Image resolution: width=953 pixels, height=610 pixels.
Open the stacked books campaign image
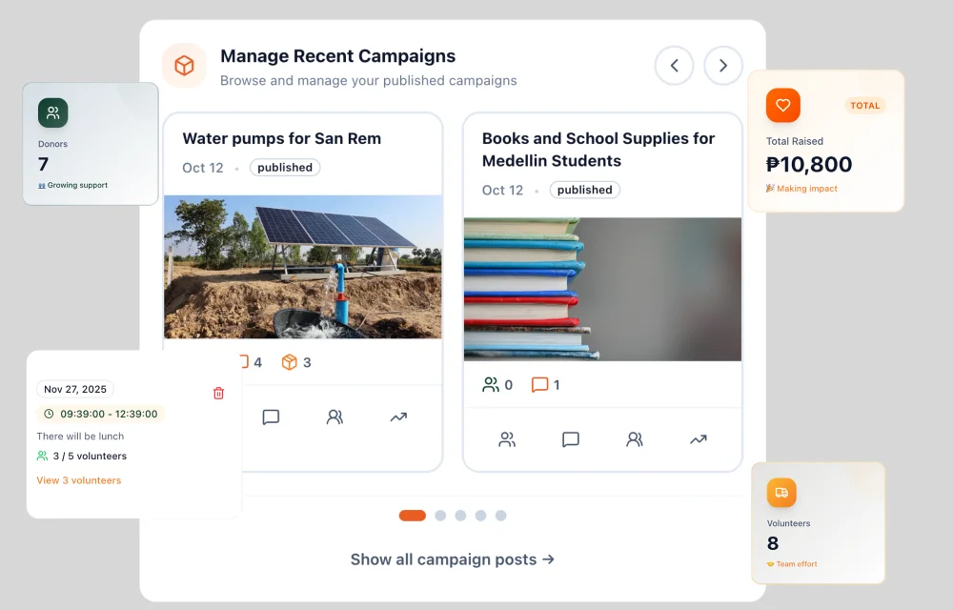point(602,289)
